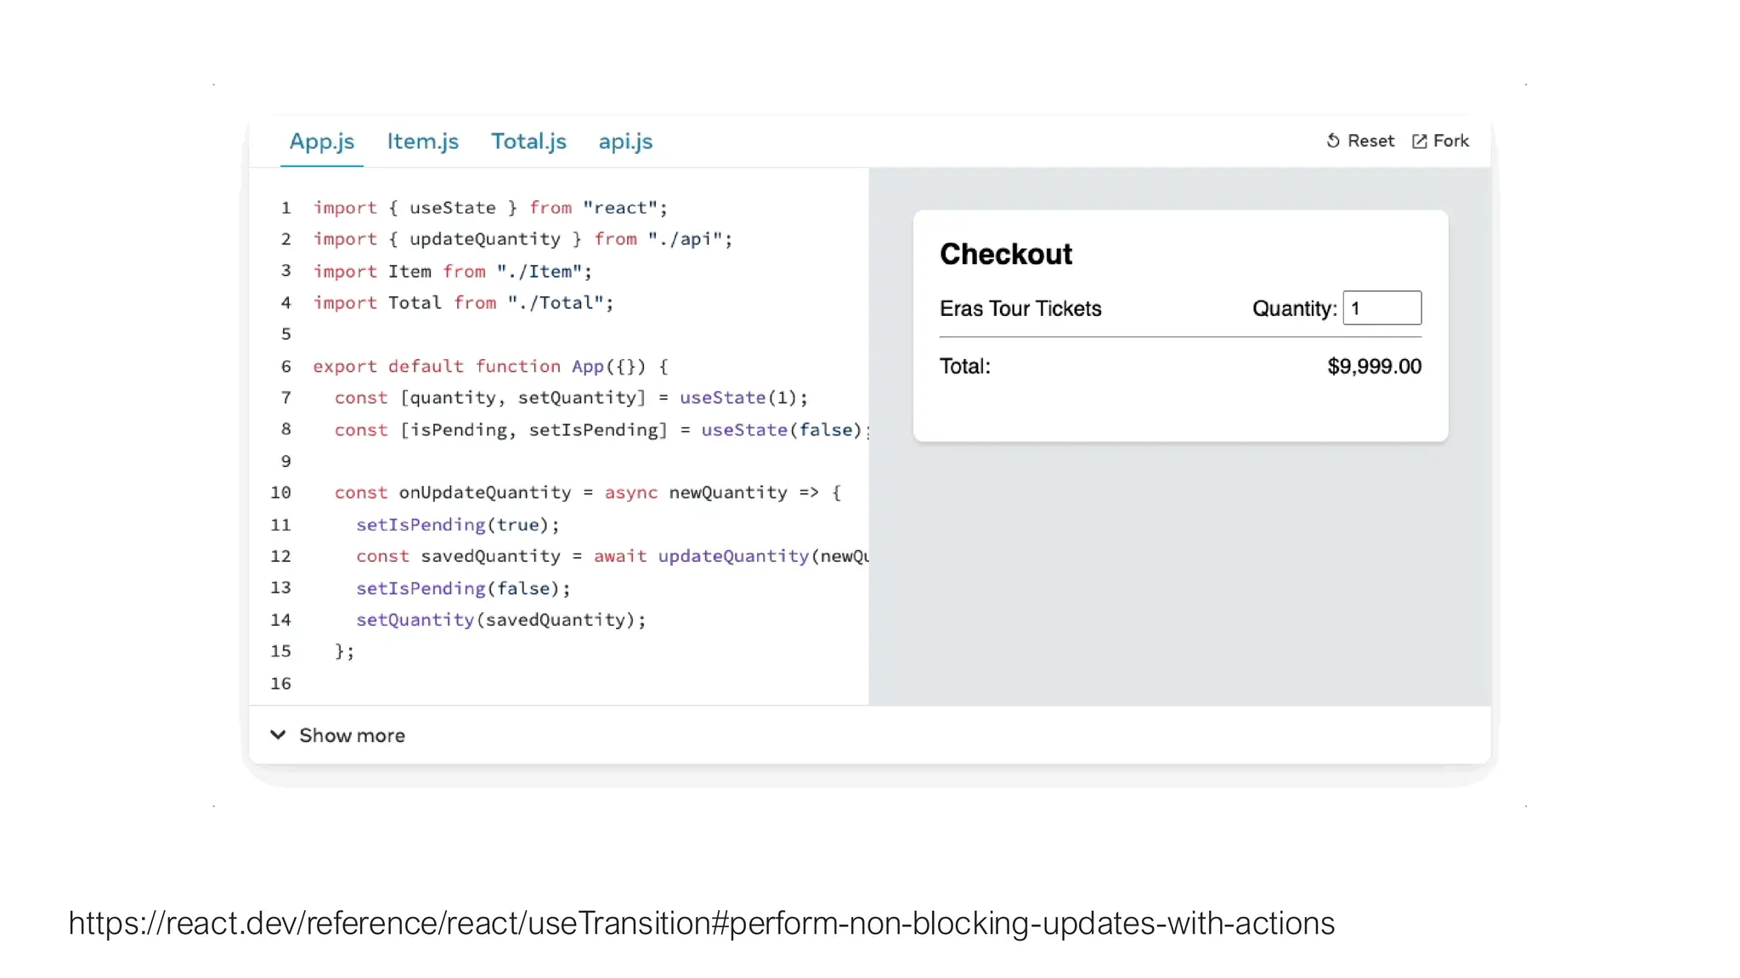Open the Item.js tab
The height and width of the screenshot is (978, 1740).
pos(422,141)
